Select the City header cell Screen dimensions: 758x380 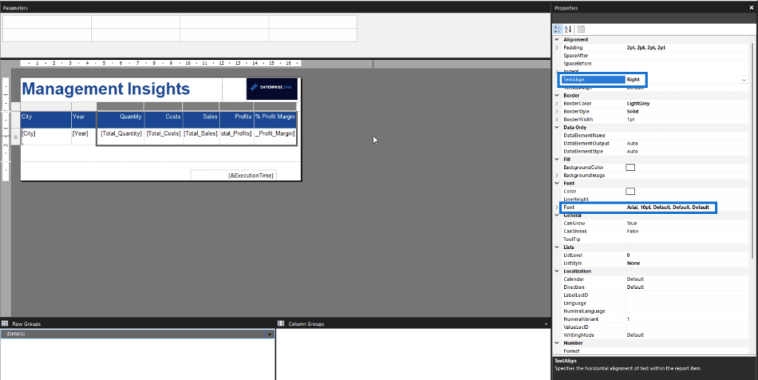pyautogui.click(x=46, y=119)
